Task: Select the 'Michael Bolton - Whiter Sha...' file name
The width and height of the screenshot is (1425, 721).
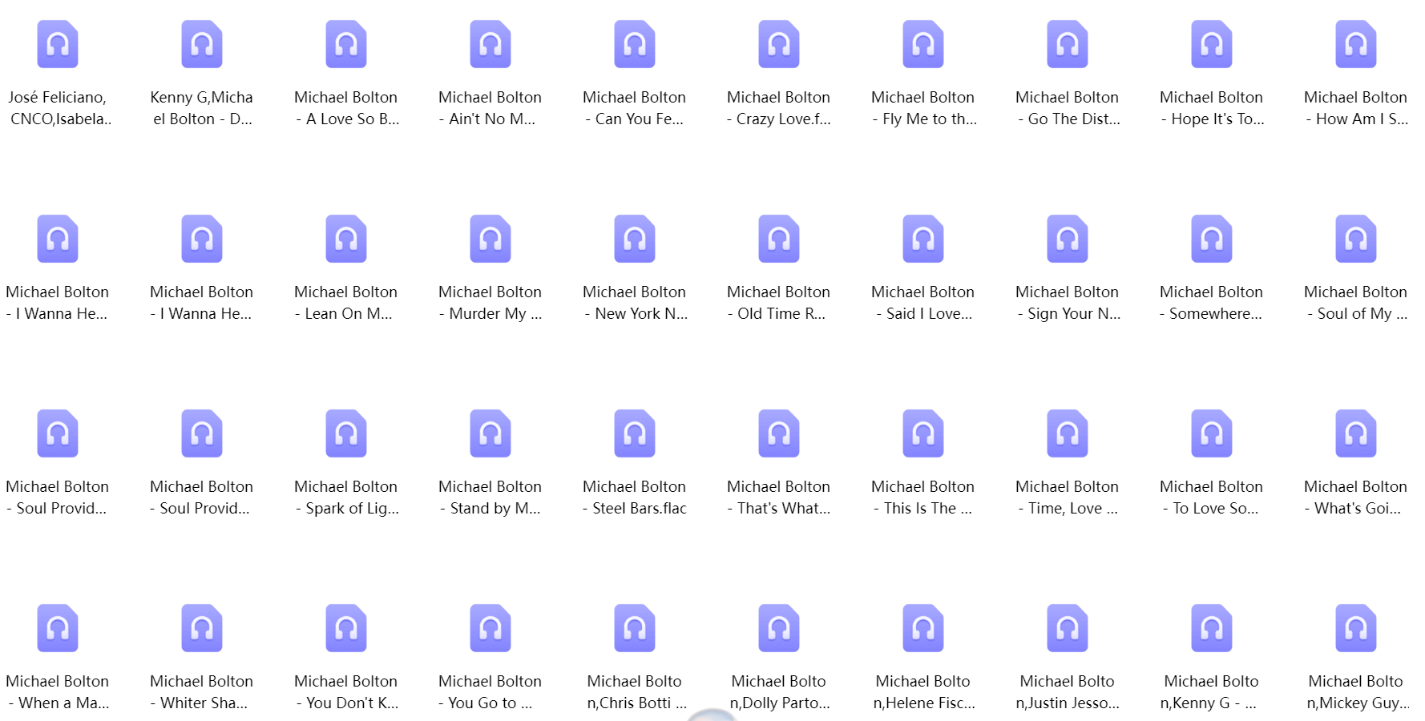Action: [202, 692]
